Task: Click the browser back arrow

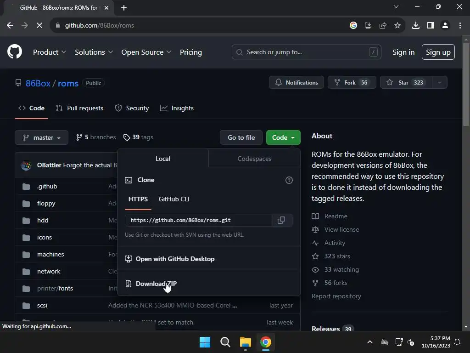Action: (x=10, y=26)
